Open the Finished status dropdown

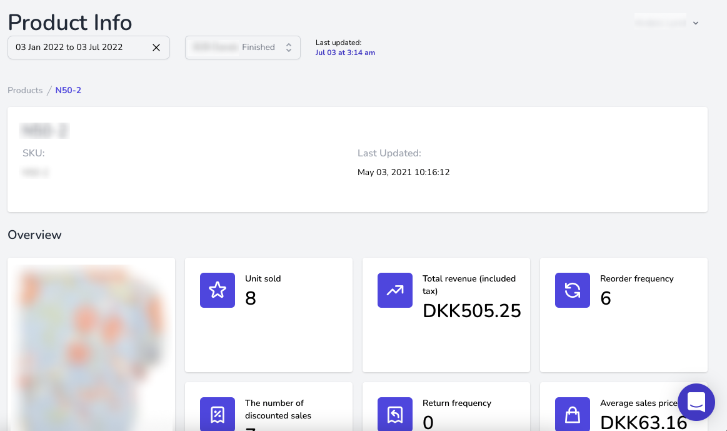tap(243, 48)
